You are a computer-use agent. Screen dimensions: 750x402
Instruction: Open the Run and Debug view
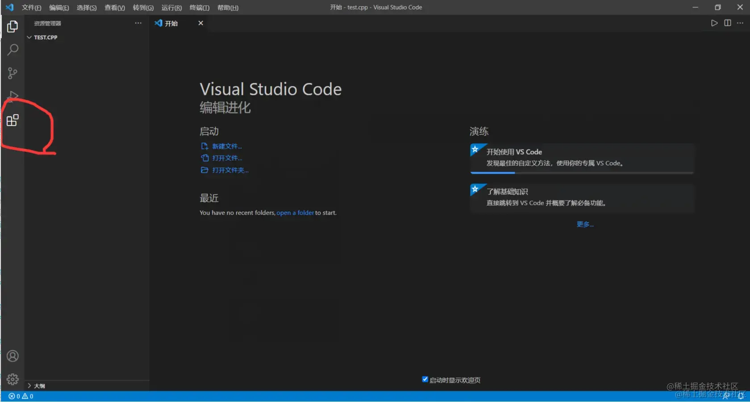click(x=12, y=96)
